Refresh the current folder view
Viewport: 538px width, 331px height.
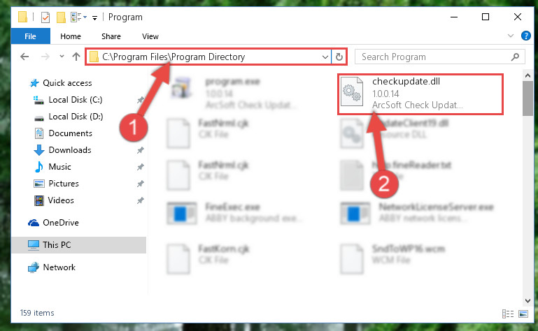339,57
